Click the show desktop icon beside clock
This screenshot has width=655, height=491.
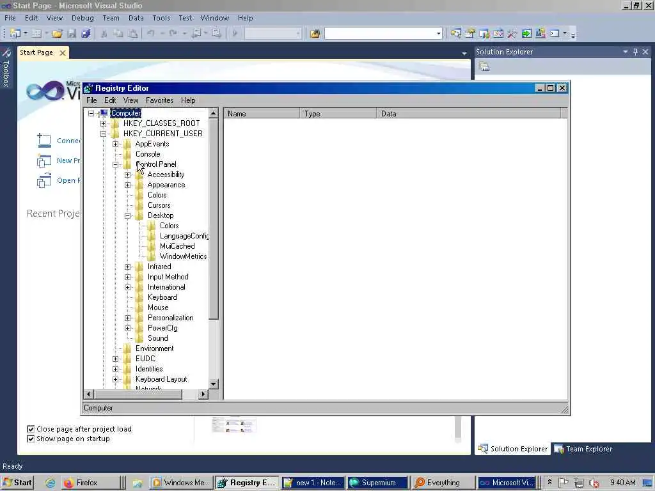[647, 483]
